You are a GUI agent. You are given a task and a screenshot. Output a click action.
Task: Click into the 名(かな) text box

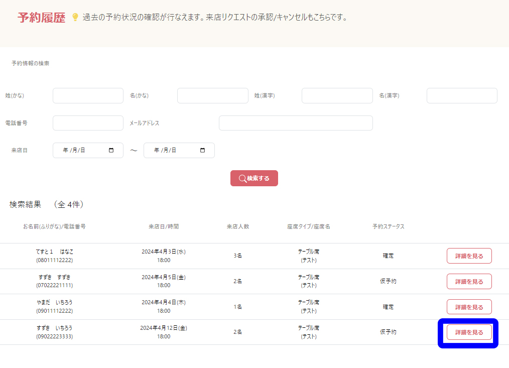212,96
